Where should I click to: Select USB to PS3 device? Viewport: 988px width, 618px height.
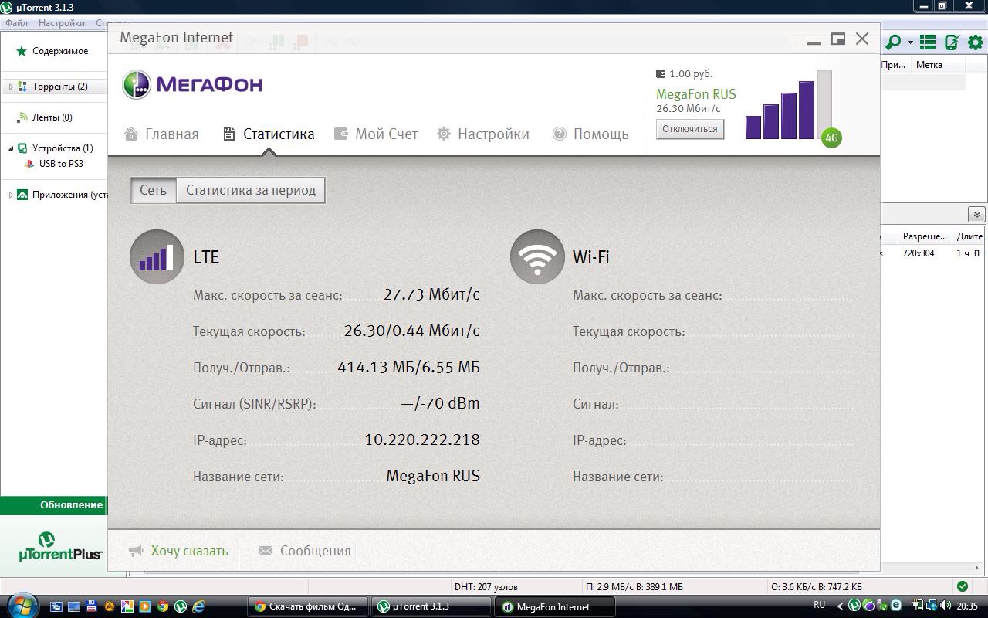coord(60,164)
